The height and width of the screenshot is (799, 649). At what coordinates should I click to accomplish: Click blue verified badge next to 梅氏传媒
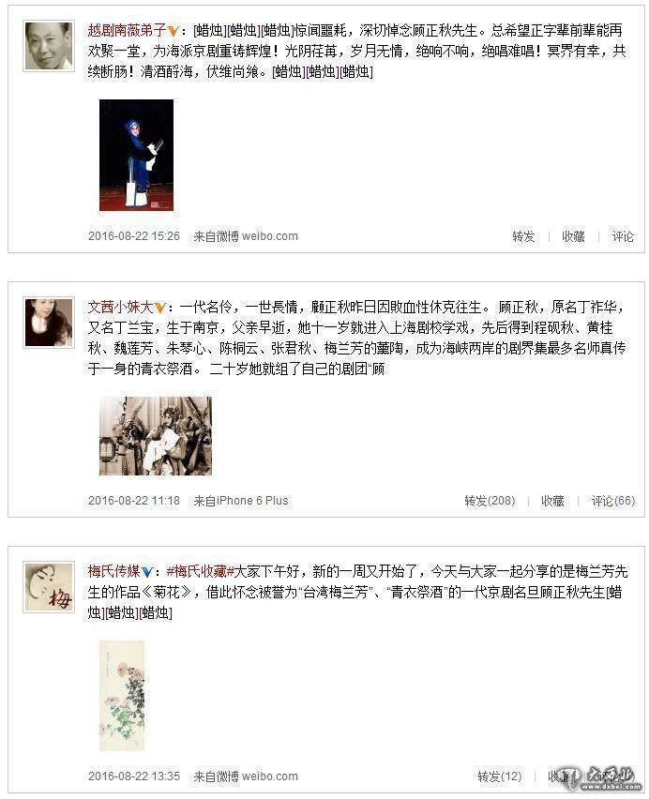pos(146,572)
